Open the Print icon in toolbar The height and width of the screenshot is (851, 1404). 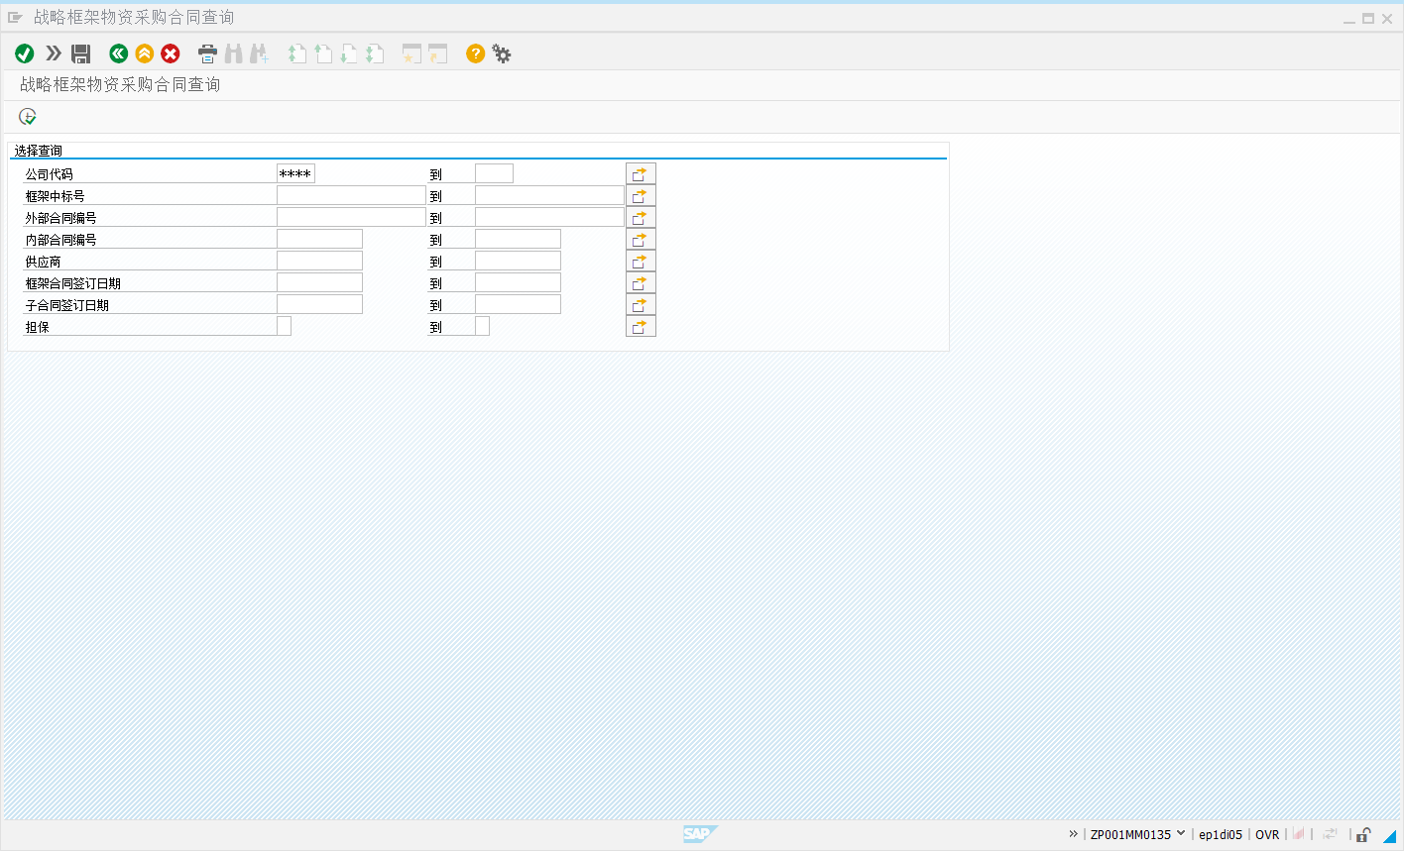click(207, 53)
